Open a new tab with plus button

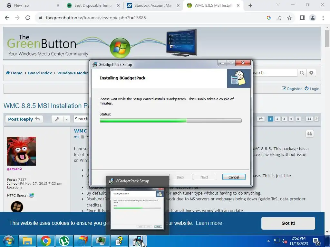click(250, 5)
